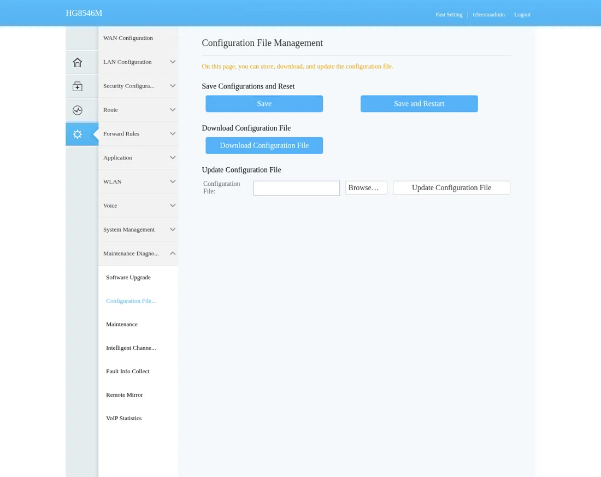The height and width of the screenshot is (477, 601).
Task: Open the first-aid kit sidebar icon
Action: pos(78,86)
